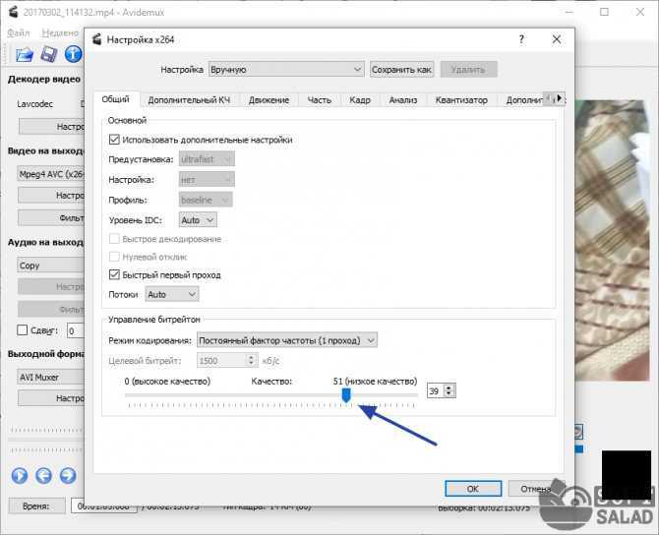Screen dimensions: 659x535
Task: Open Уровень IDC Auto dropdown
Action: [198, 219]
